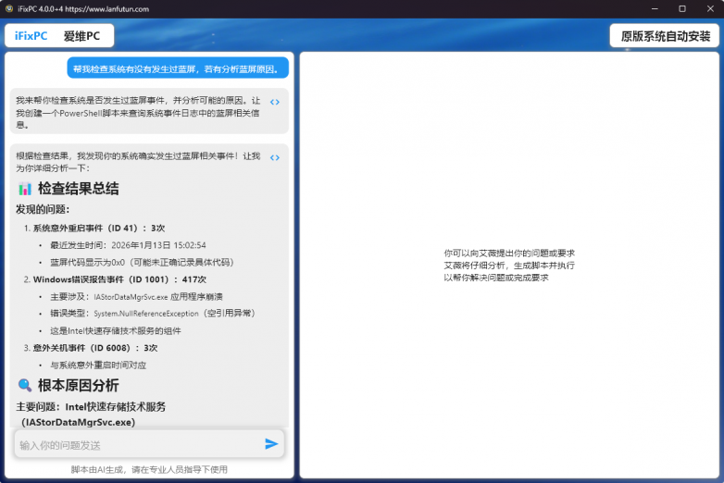This screenshot has width=724, height=483.
Task: Click the bar chart icon beside 检查结果总结
Action: pos(25,189)
